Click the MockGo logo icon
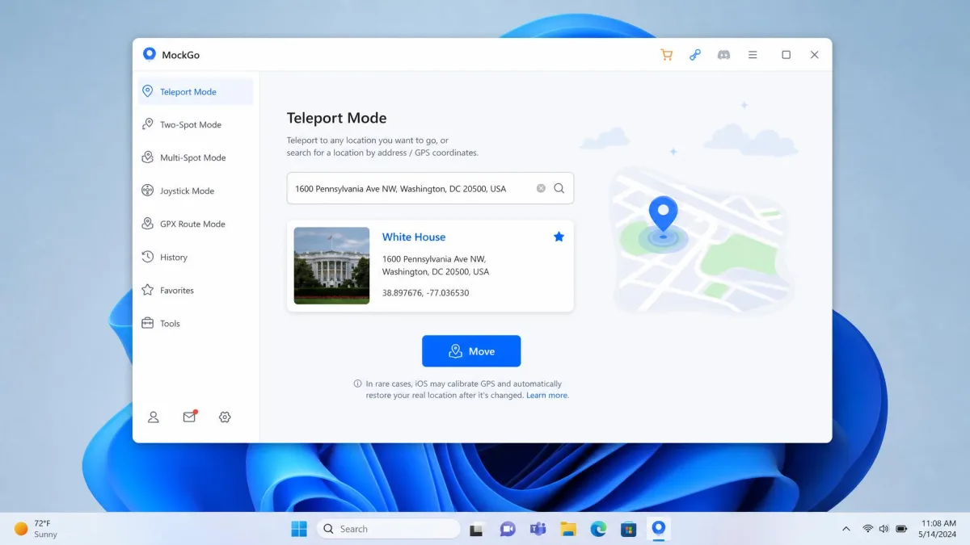 (x=150, y=54)
